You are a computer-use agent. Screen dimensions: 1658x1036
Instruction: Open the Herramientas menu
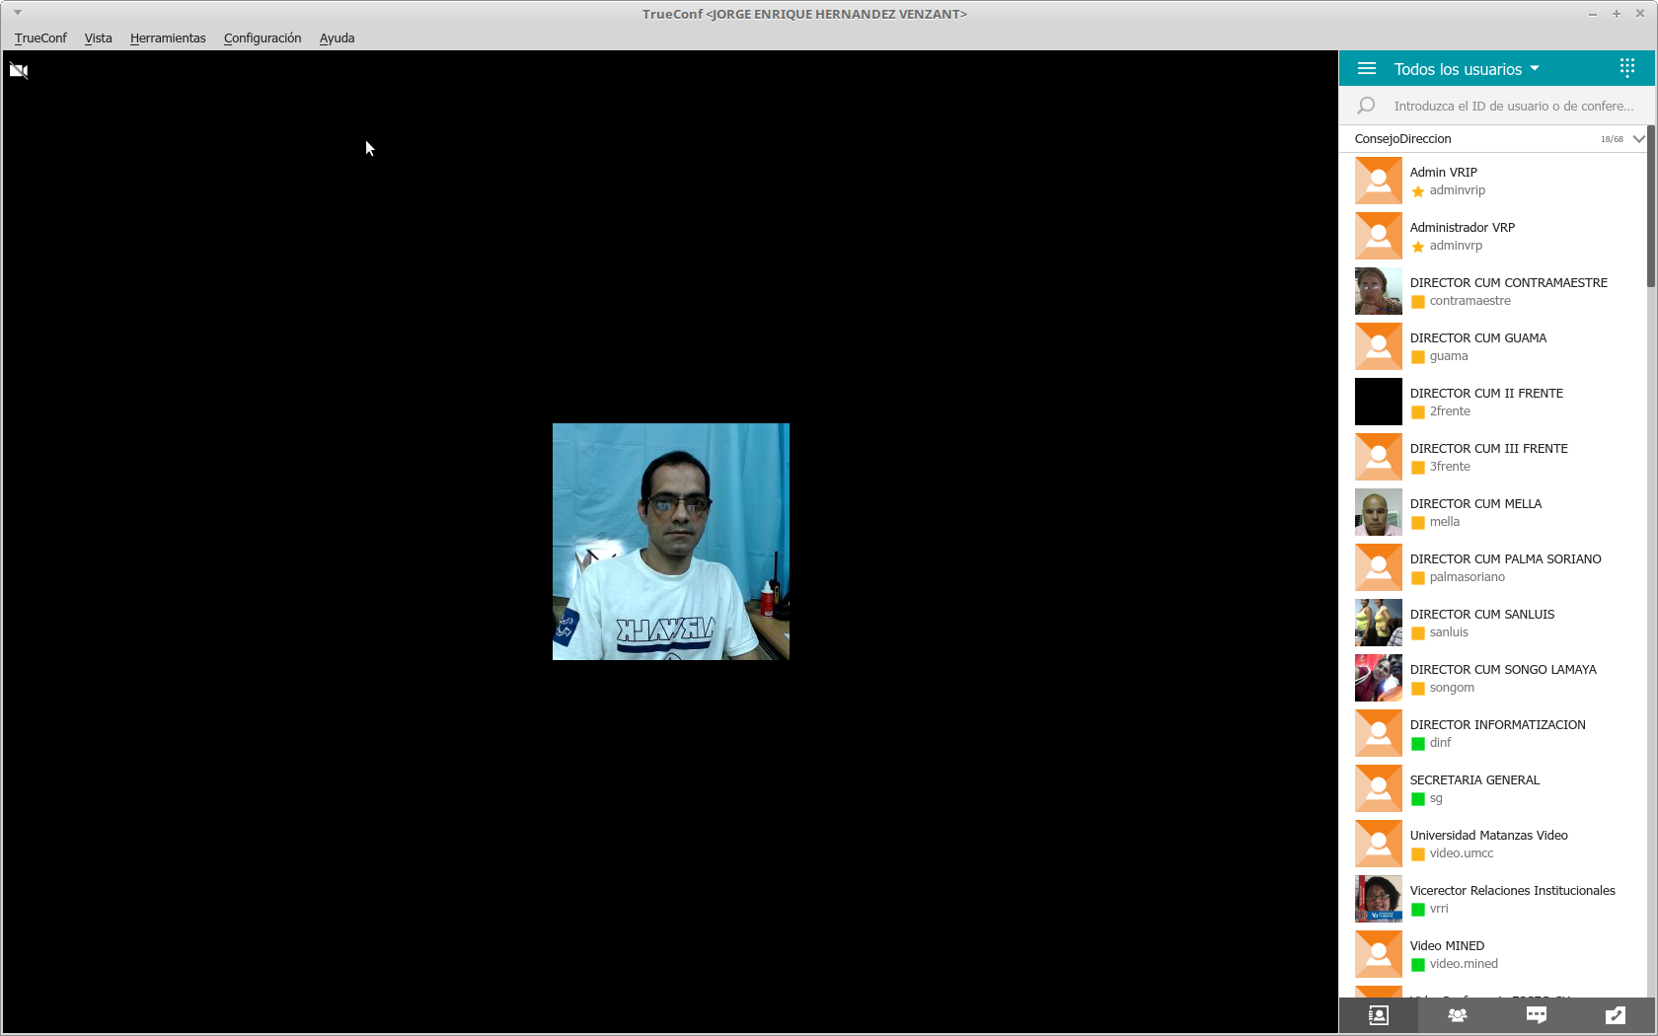(x=168, y=38)
